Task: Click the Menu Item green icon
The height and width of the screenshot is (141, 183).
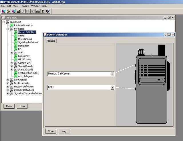Action: coord(15,46)
